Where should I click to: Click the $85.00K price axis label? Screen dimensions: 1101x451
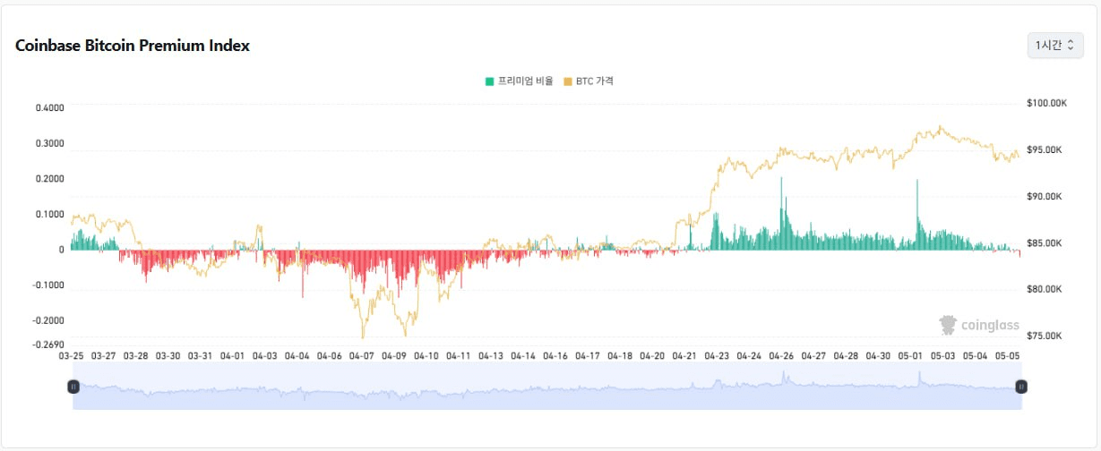click(1045, 243)
